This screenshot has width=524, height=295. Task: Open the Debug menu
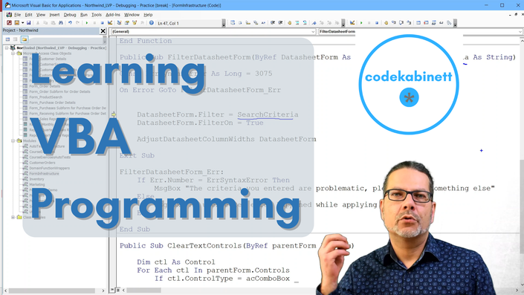click(70, 15)
